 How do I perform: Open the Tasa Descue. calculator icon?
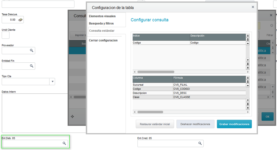(x=20, y=20)
